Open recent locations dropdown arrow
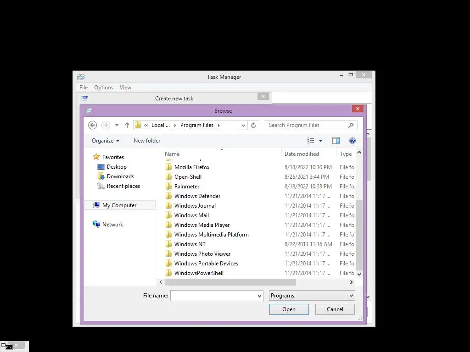This screenshot has height=352, width=470. (117, 125)
